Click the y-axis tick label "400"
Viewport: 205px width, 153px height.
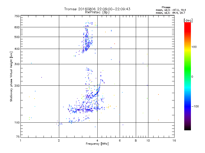tap(17, 49)
